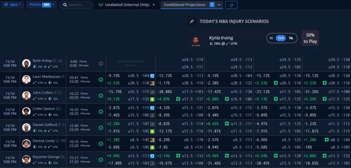Click the 20.41 Points projection for Markkanen
The width and height of the screenshot is (351, 168).
(78, 78)
